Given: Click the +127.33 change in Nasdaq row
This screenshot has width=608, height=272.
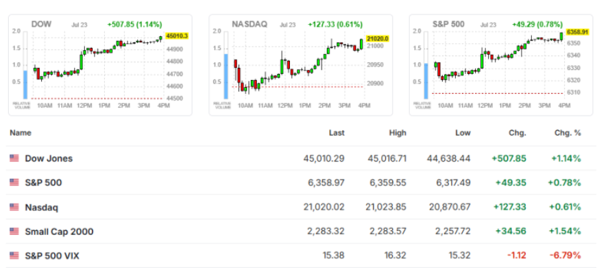Looking at the screenshot, I should pos(510,208).
